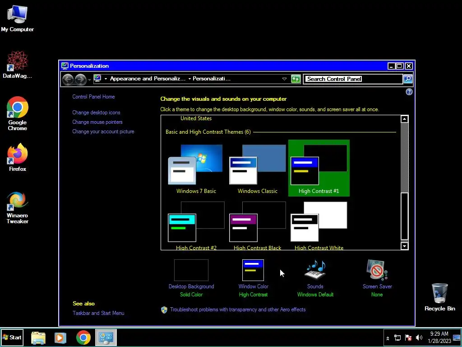Click the Back navigation arrow

[68, 79]
